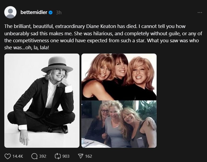Open black-and-white photo with hat
Image resolution: width=207 pixels, height=162 pixels.
coord(42,101)
